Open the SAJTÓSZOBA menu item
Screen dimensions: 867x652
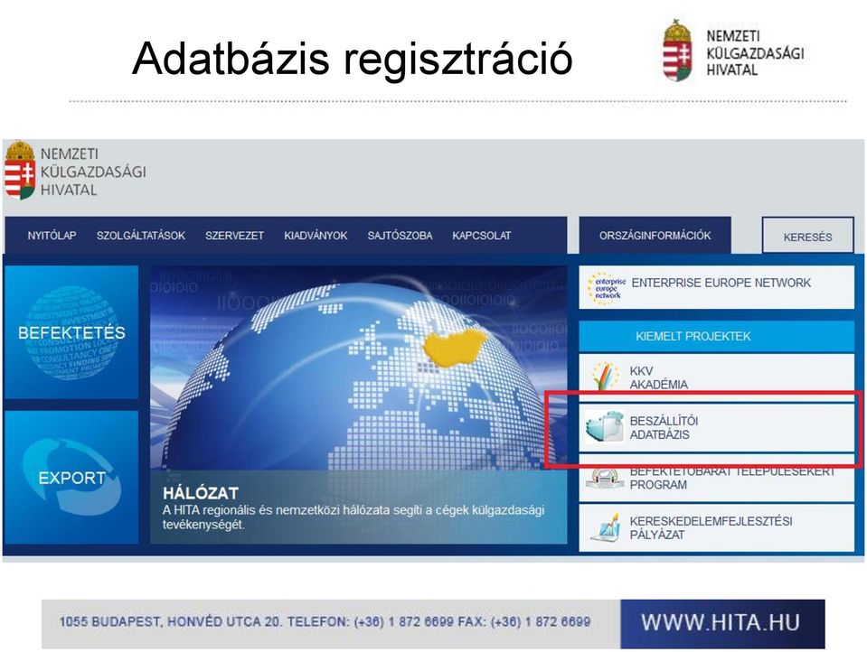(400, 236)
